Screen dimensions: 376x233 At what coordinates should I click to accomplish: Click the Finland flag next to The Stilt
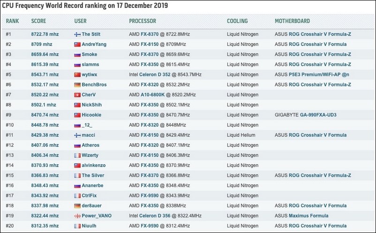[x=77, y=34]
